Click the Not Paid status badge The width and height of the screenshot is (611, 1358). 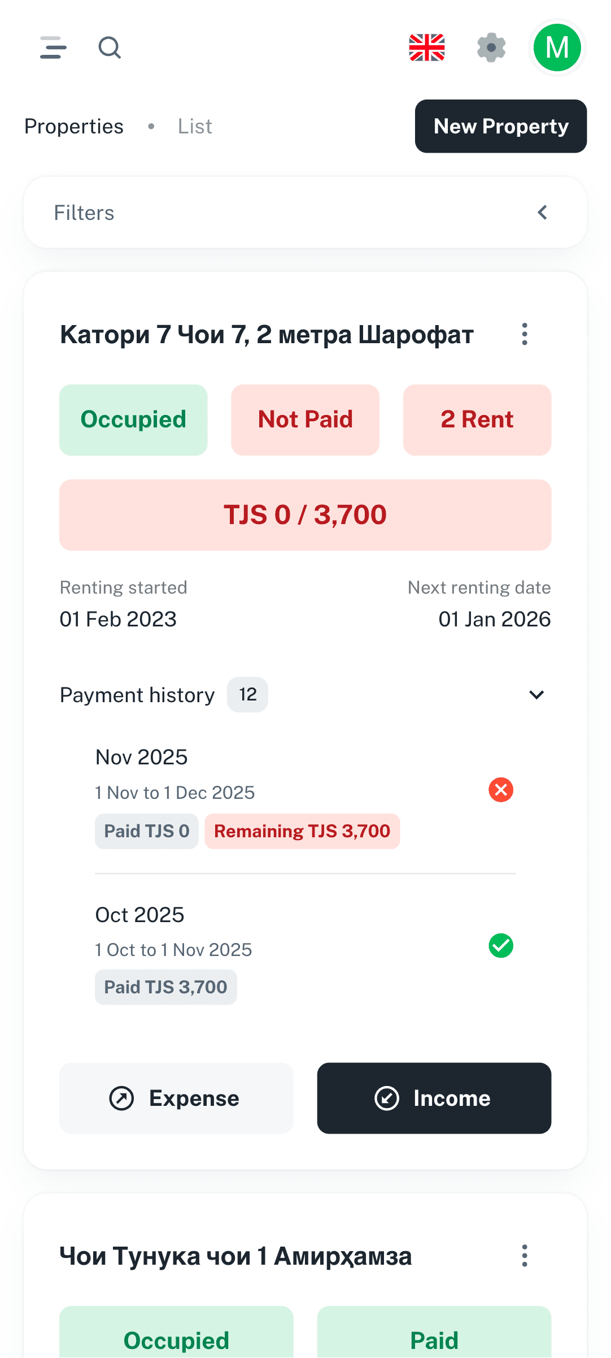305,419
